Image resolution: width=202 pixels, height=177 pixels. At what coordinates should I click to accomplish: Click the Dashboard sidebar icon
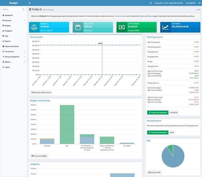pos(3,15)
